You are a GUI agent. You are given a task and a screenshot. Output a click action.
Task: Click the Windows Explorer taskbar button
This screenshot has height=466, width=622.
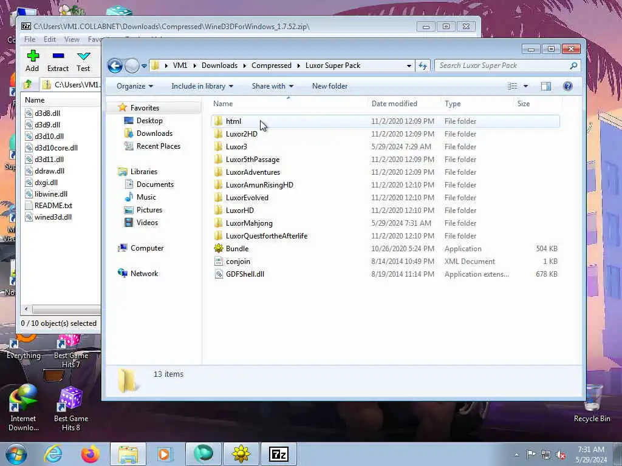coord(128,454)
